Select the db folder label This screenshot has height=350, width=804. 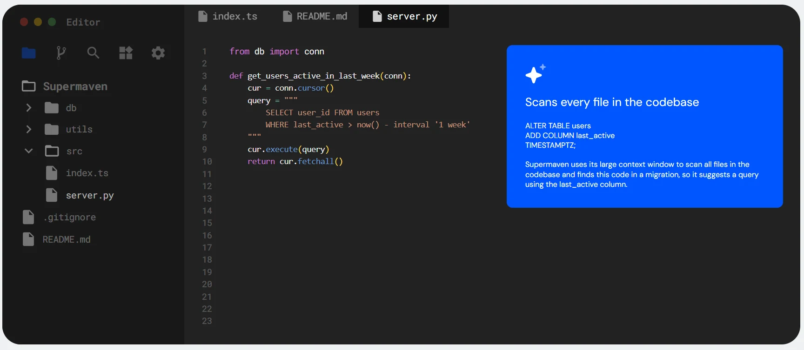pos(71,108)
